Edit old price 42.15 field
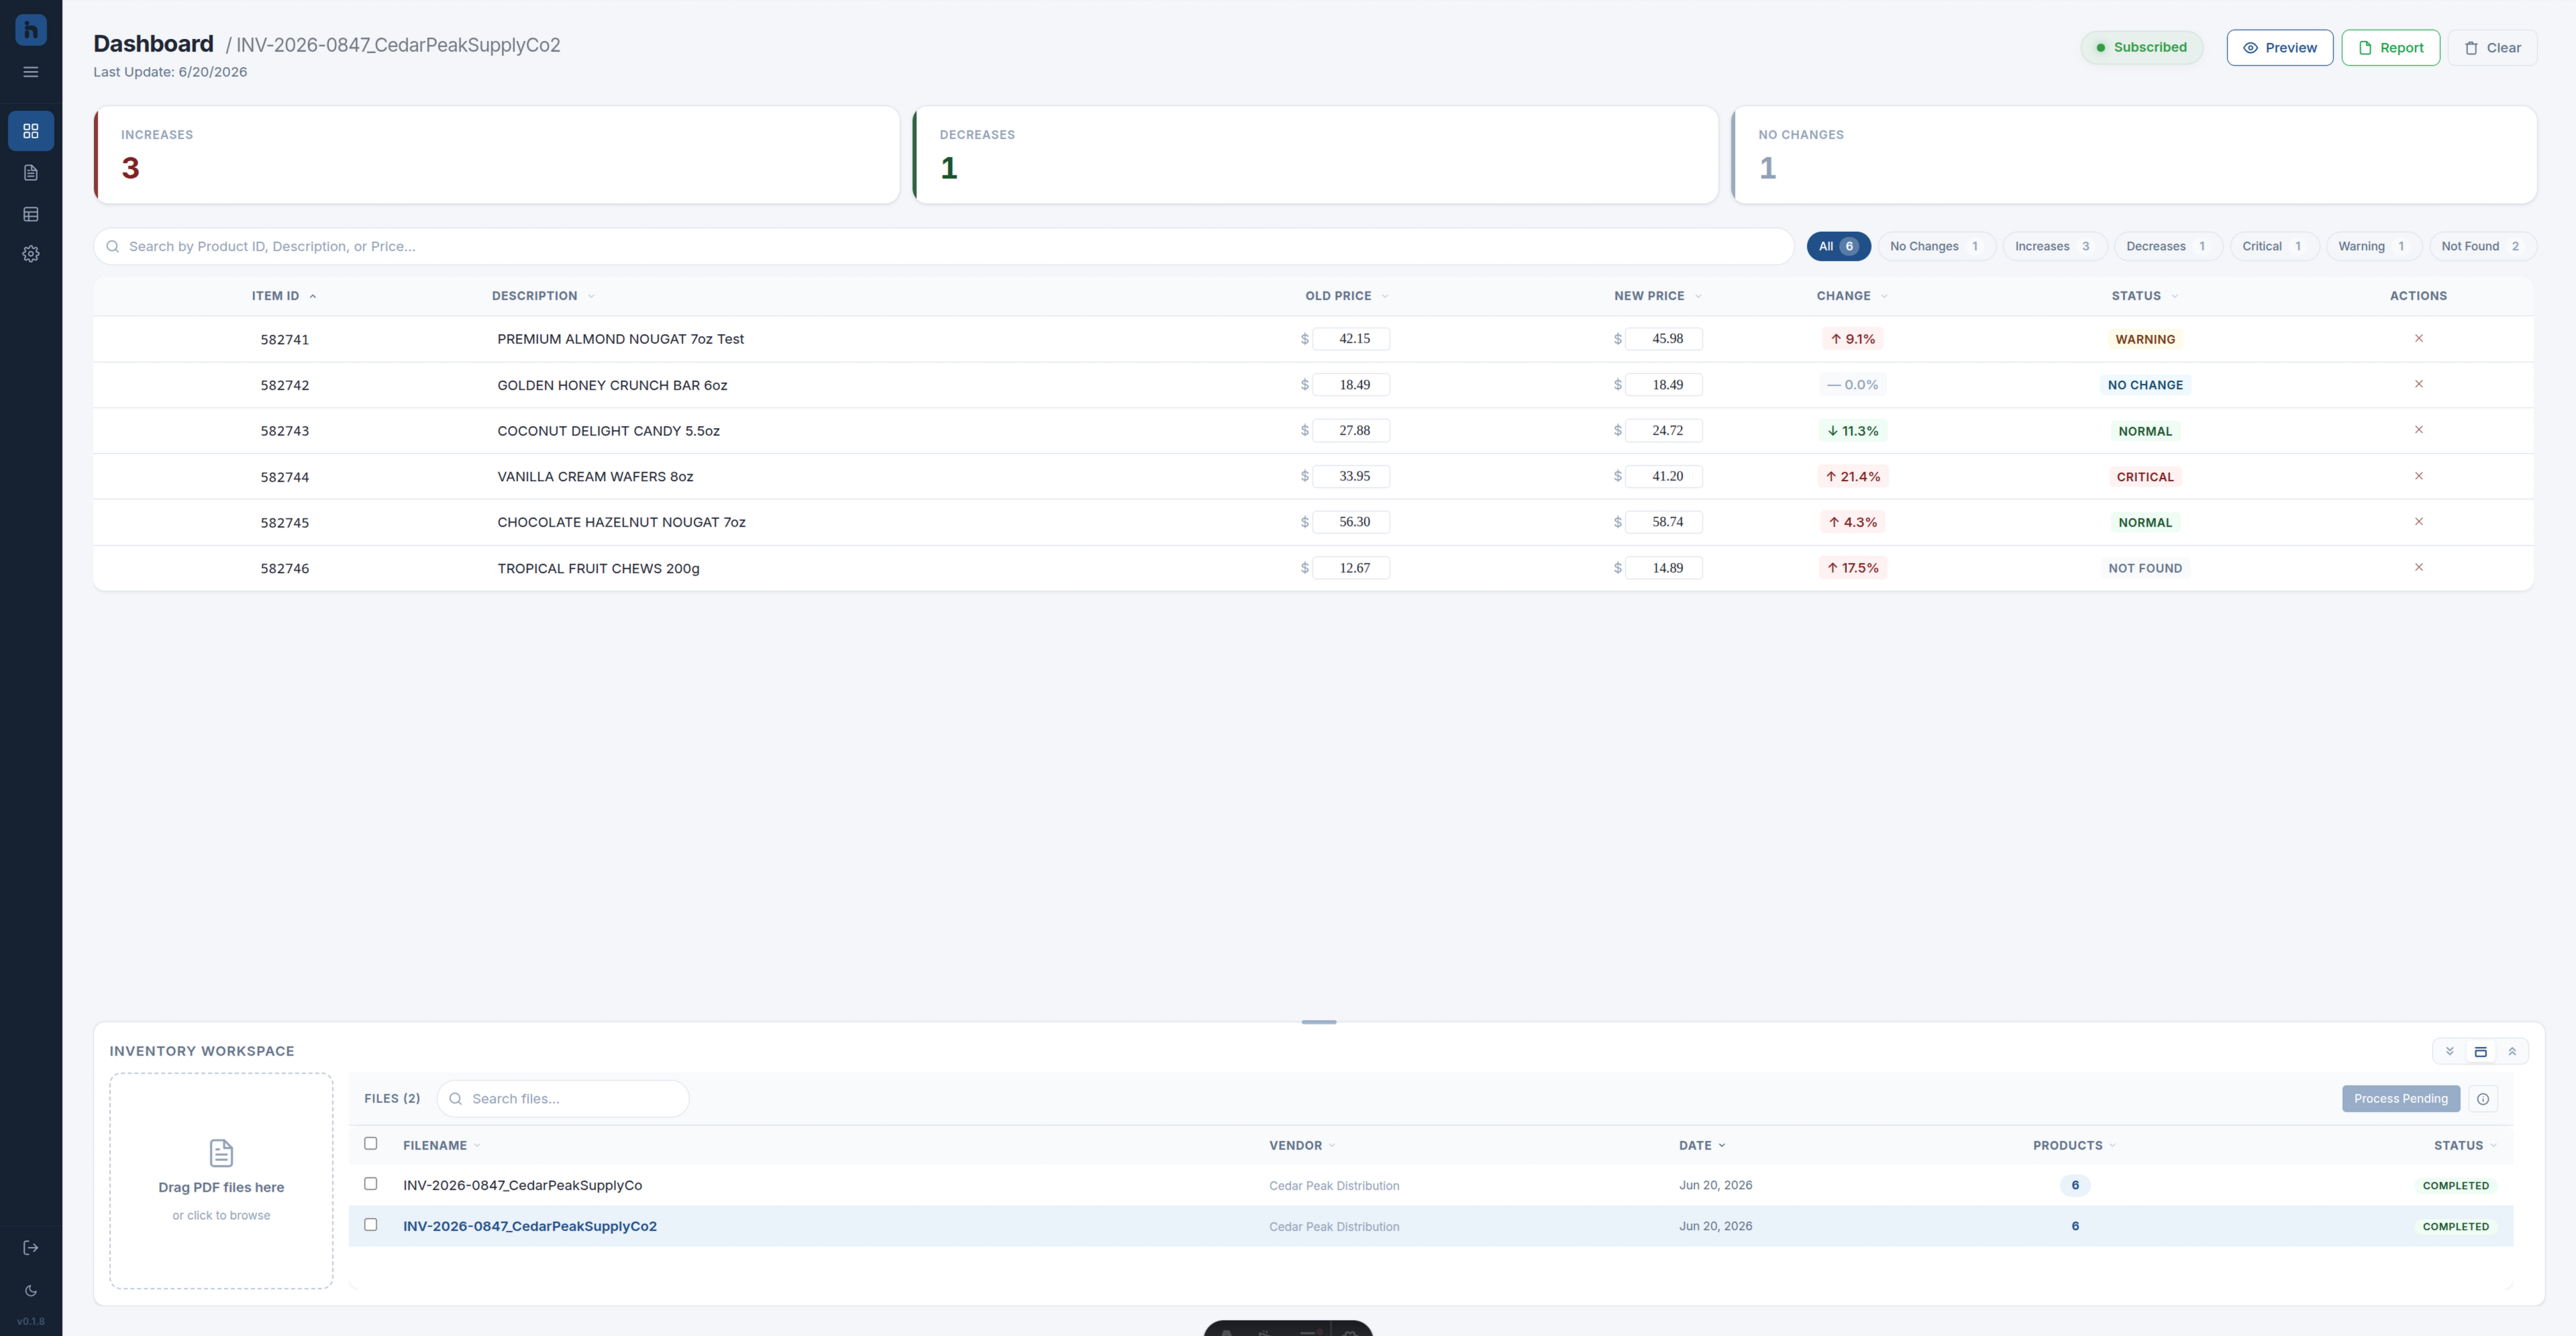 point(1352,339)
